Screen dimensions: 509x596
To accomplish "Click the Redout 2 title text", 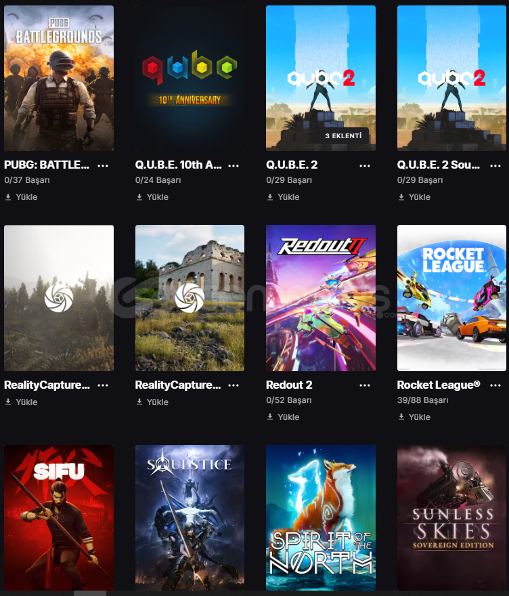I will (x=289, y=385).
